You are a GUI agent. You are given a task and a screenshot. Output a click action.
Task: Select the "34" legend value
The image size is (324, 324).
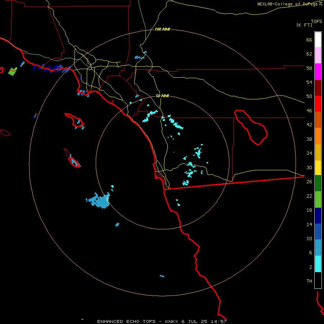point(309,153)
